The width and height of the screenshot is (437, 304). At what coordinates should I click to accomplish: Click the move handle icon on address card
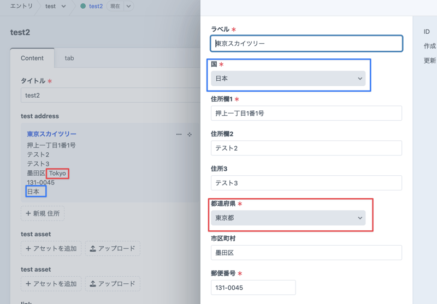pyautogui.click(x=190, y=134)
